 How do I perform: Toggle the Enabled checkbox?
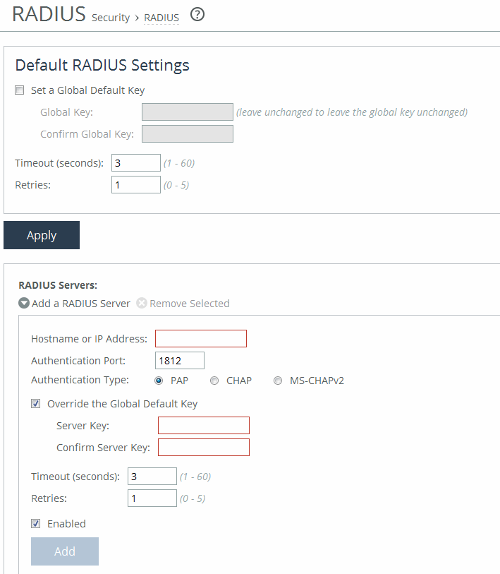(35, 524)
